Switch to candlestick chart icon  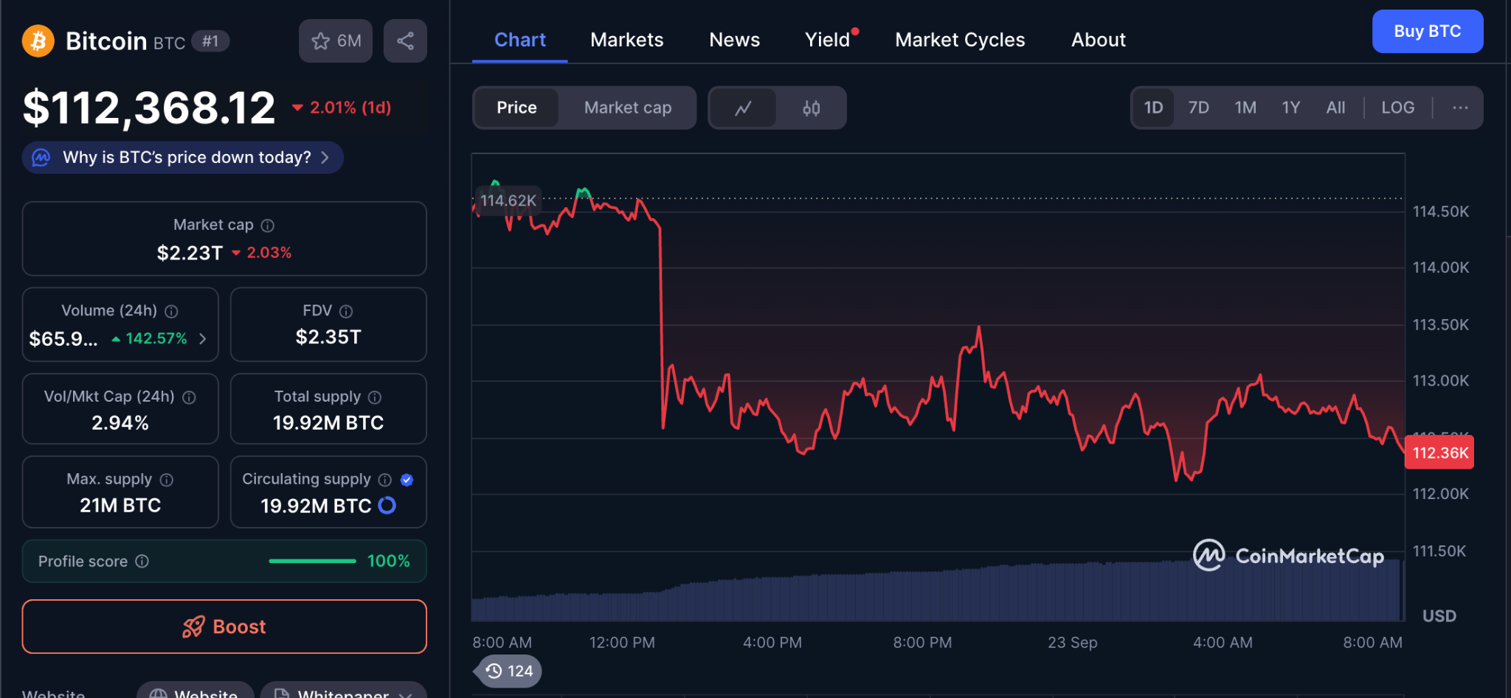(x=811, y=108)
